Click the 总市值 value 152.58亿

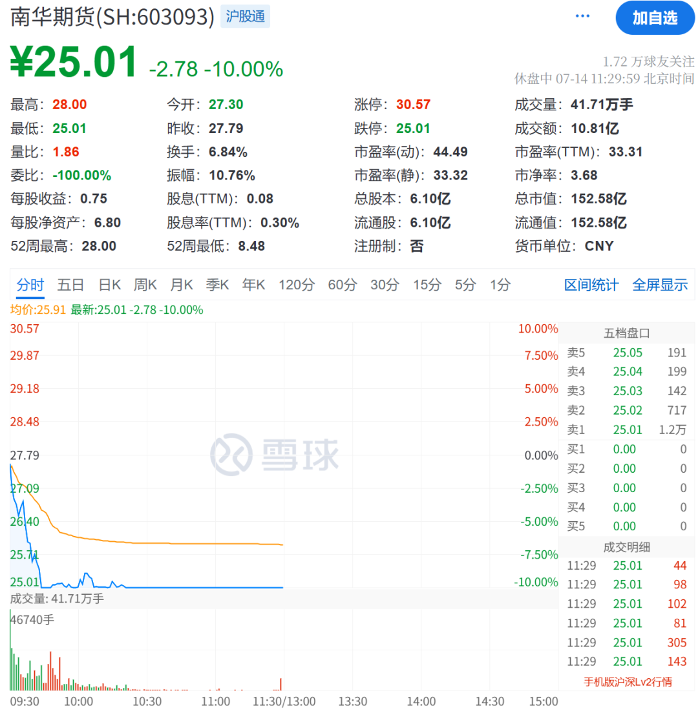click(599, 199)
